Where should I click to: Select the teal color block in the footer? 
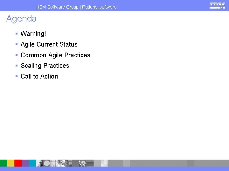32,163
